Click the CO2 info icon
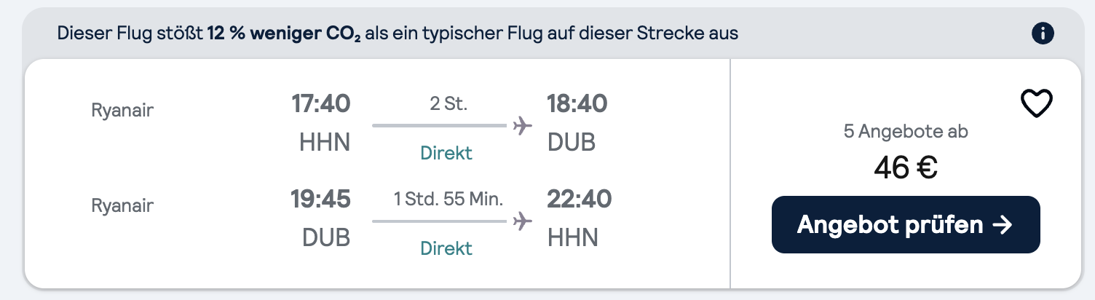 coord(1043,33)
